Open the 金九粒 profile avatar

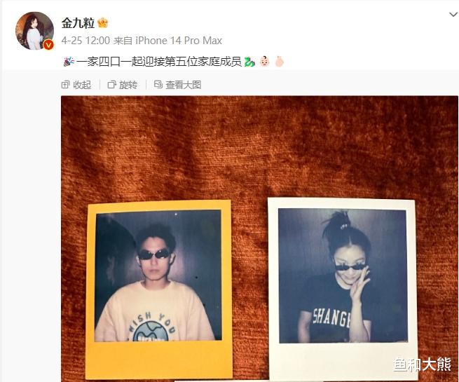34,31
